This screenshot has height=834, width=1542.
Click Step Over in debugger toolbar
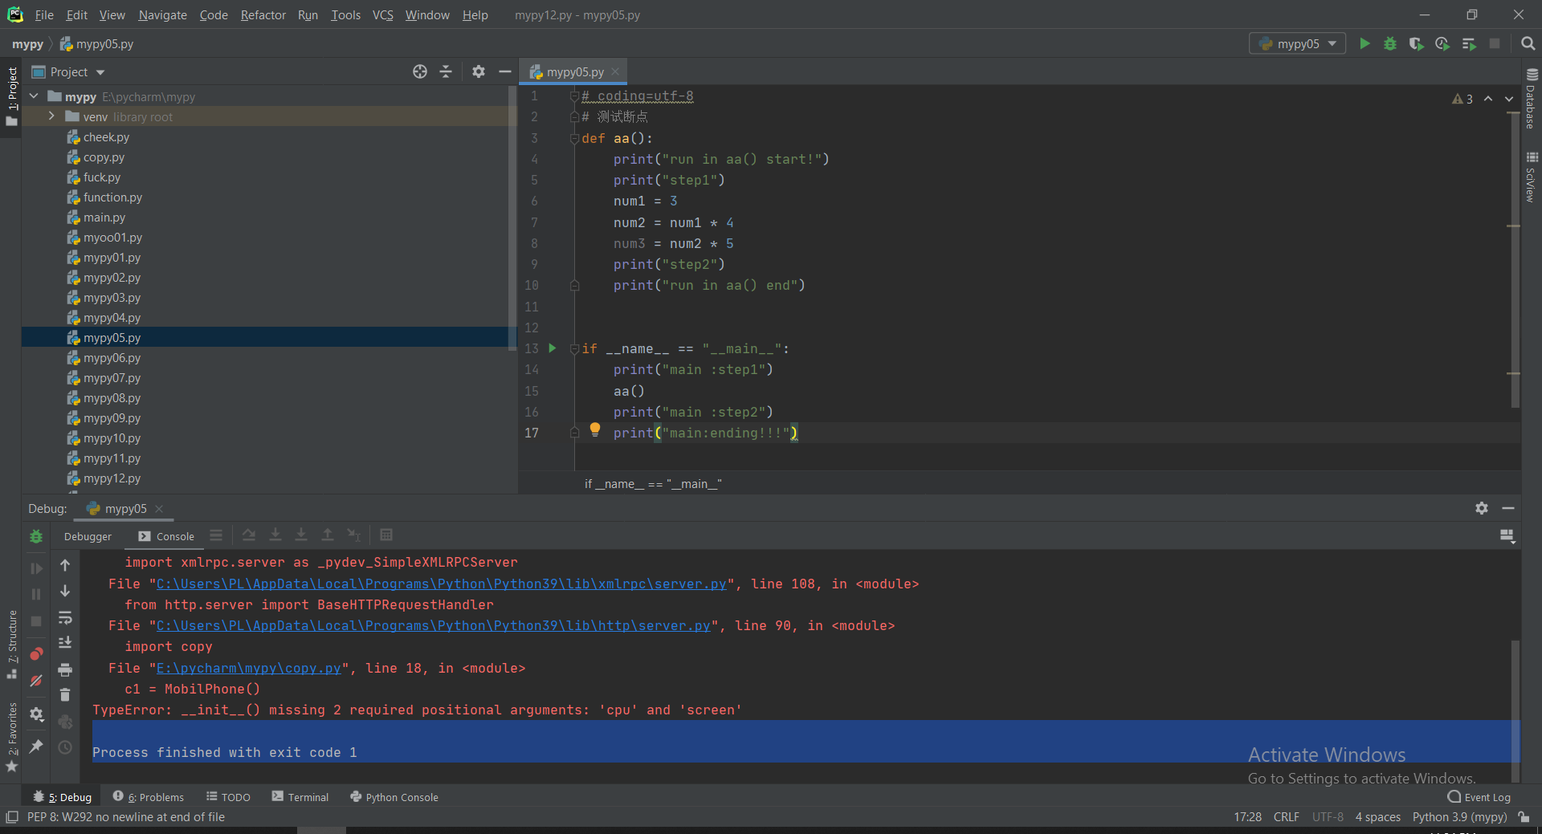[249, 535]
